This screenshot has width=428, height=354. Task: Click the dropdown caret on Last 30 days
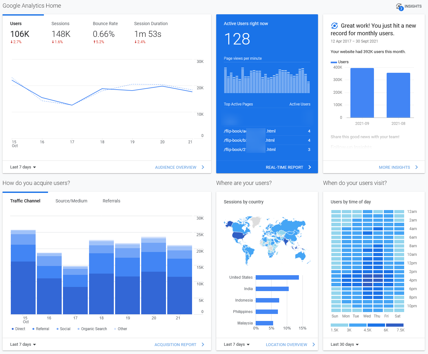[357, 344]
